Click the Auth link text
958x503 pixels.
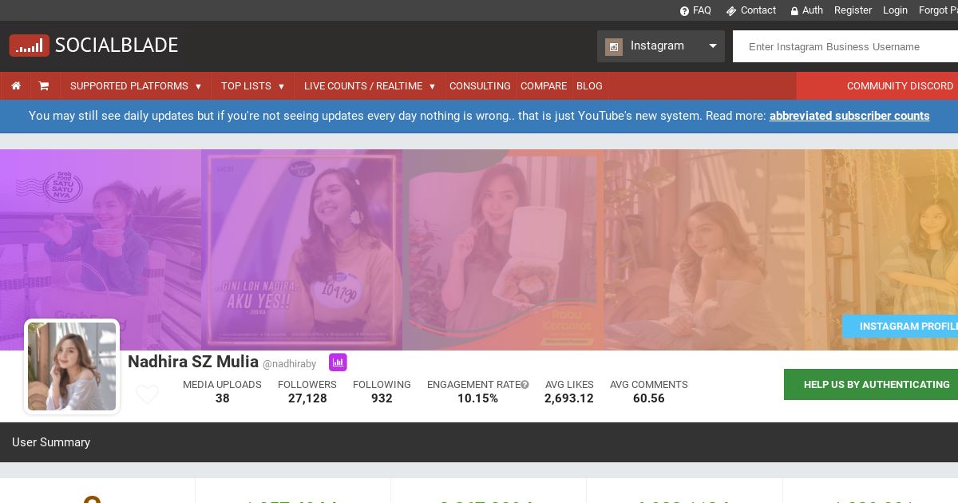coord(813,10)
